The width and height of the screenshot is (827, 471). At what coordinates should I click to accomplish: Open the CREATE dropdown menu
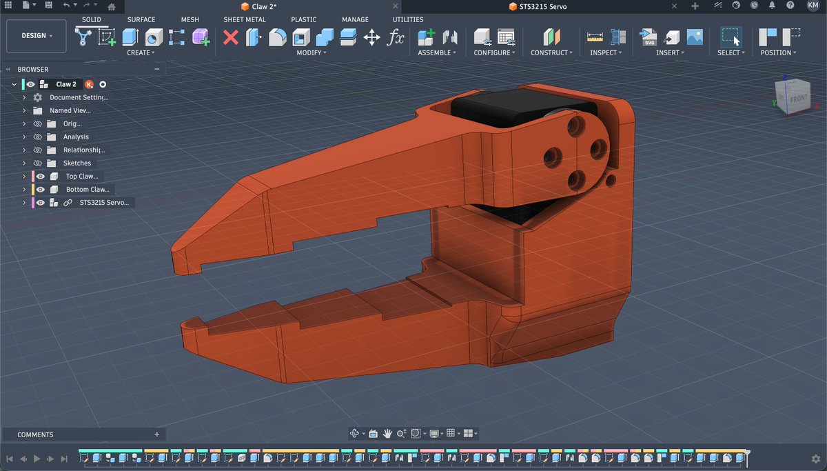(141, 52)
